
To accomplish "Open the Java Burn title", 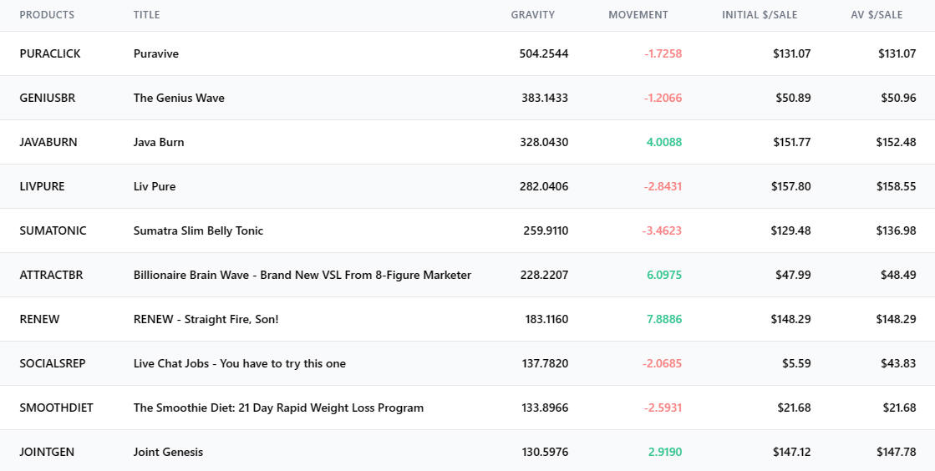I will pyautogui.click(x=159, y=142).
